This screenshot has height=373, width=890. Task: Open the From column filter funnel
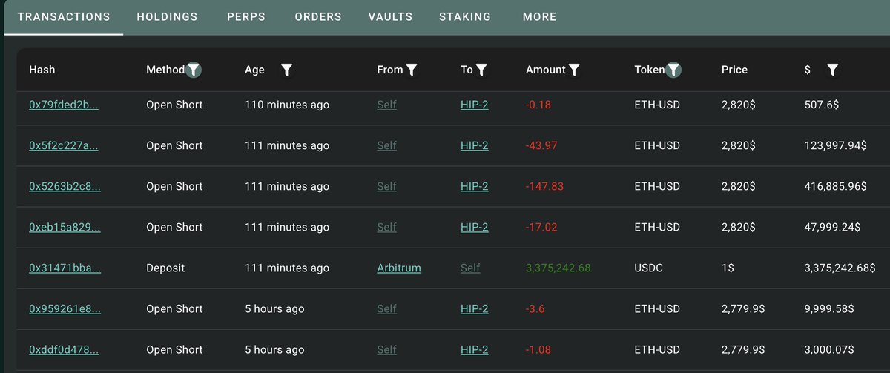412,70
